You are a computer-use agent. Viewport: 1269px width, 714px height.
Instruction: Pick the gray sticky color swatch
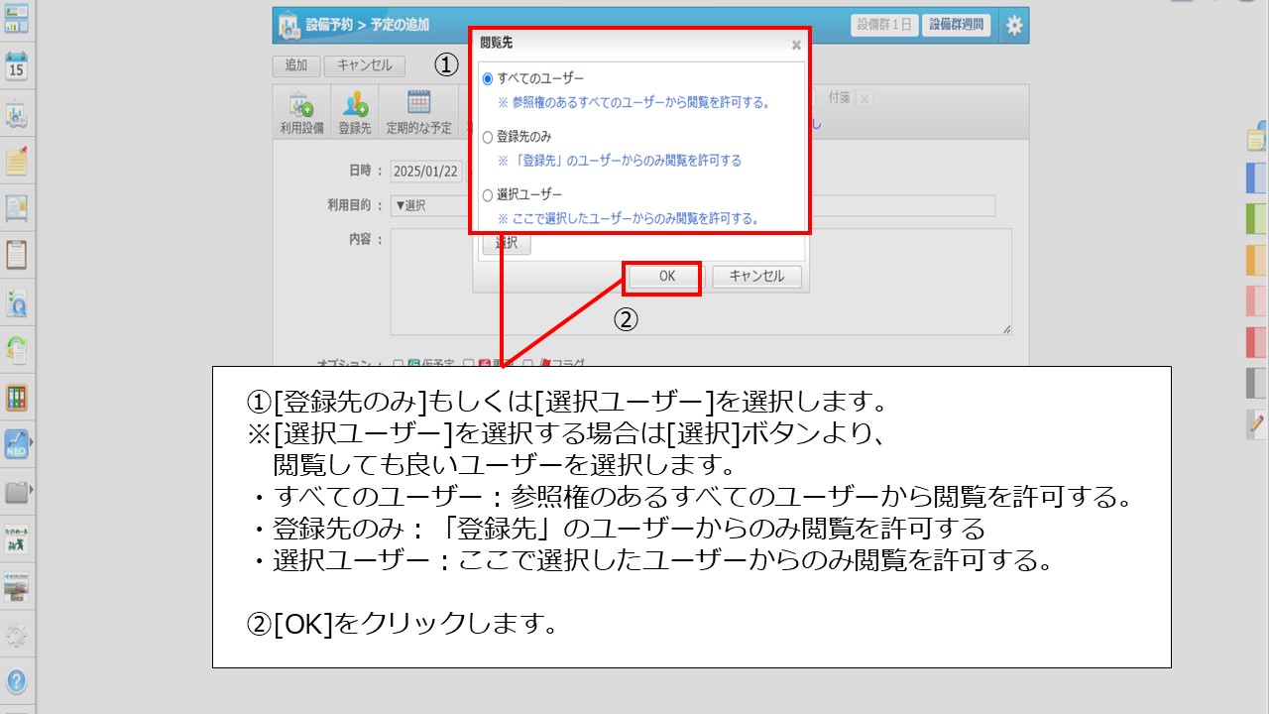1256,383
